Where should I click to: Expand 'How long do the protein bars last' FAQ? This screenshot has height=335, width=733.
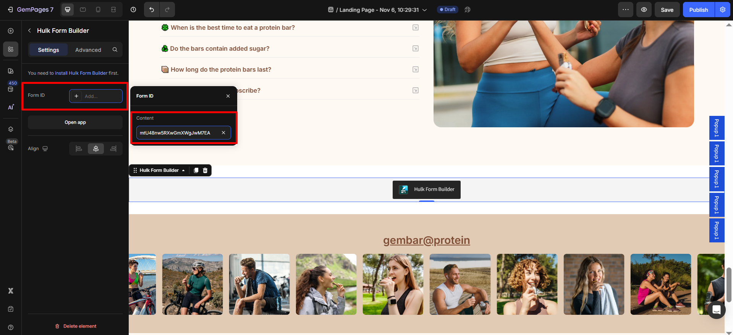416,69
